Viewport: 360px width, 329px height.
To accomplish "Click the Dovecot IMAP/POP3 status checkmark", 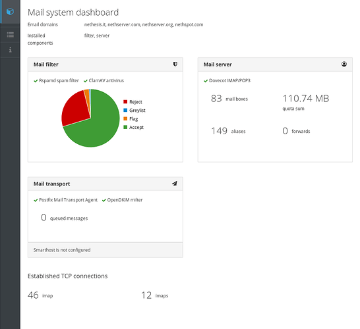I will coord(206,81).
